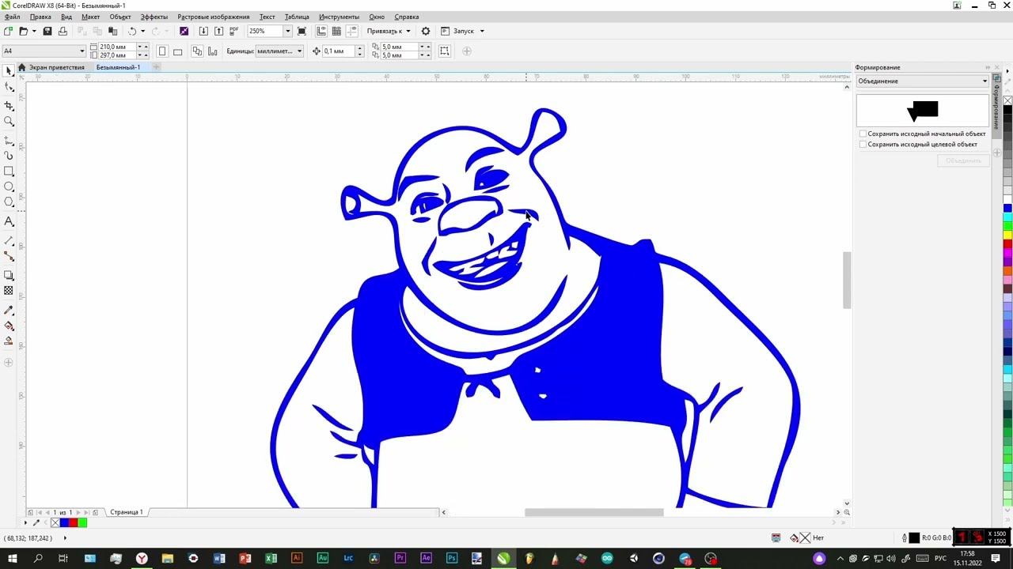Select the Shape edit tool
1013x569 pixels.
coord(9,88)
